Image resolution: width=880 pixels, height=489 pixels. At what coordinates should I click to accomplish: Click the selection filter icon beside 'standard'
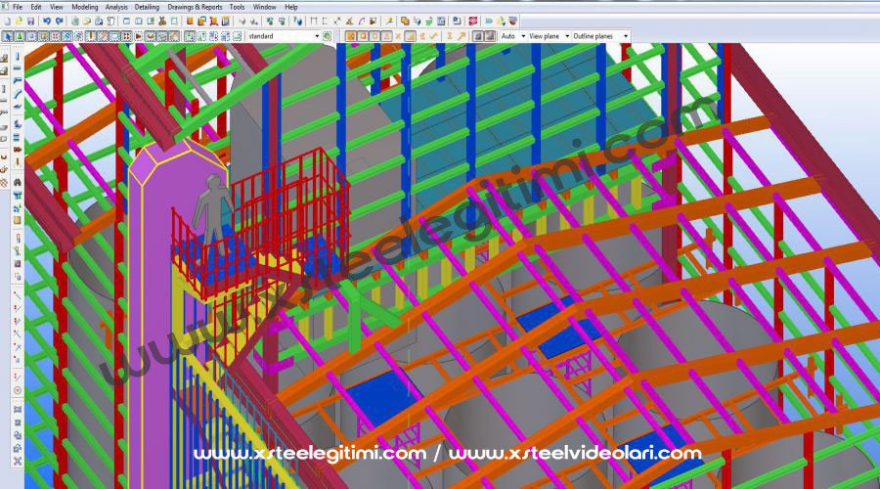328,36
